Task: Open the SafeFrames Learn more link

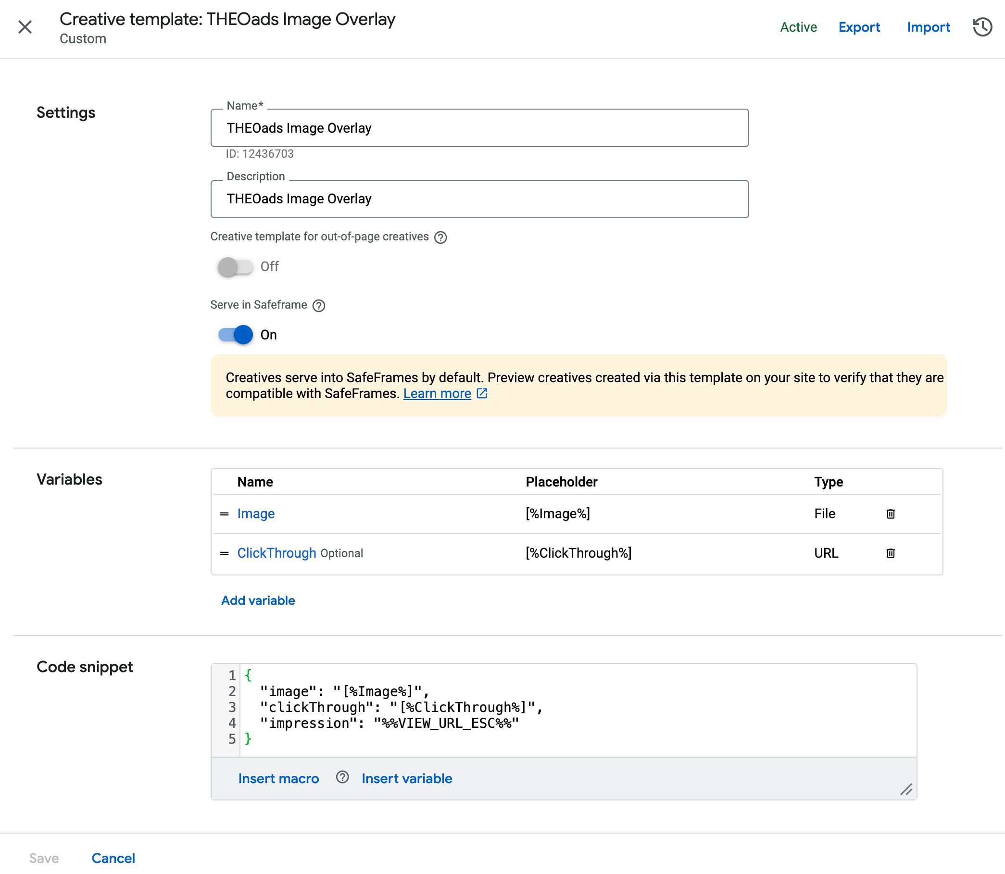Action: pos(437,394)
